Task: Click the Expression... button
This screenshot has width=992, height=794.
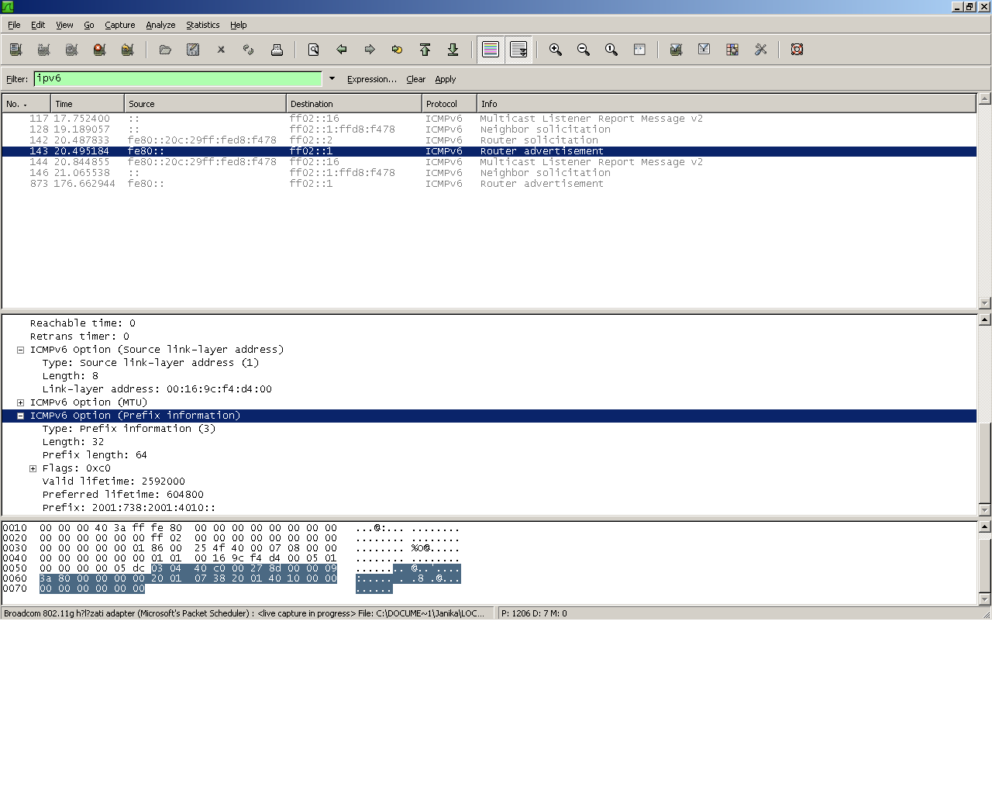Action: pyautogui.click(x=371, y=79)
